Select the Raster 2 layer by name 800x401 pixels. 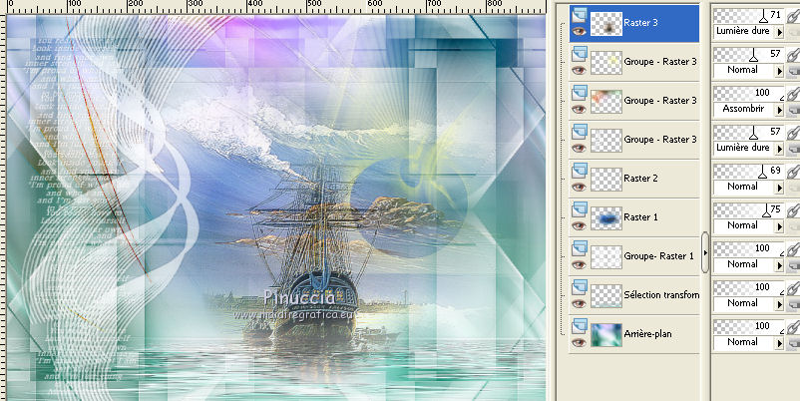tap(640, 179)
